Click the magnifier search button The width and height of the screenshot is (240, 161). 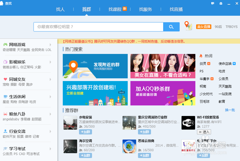(x=172, y=27)
